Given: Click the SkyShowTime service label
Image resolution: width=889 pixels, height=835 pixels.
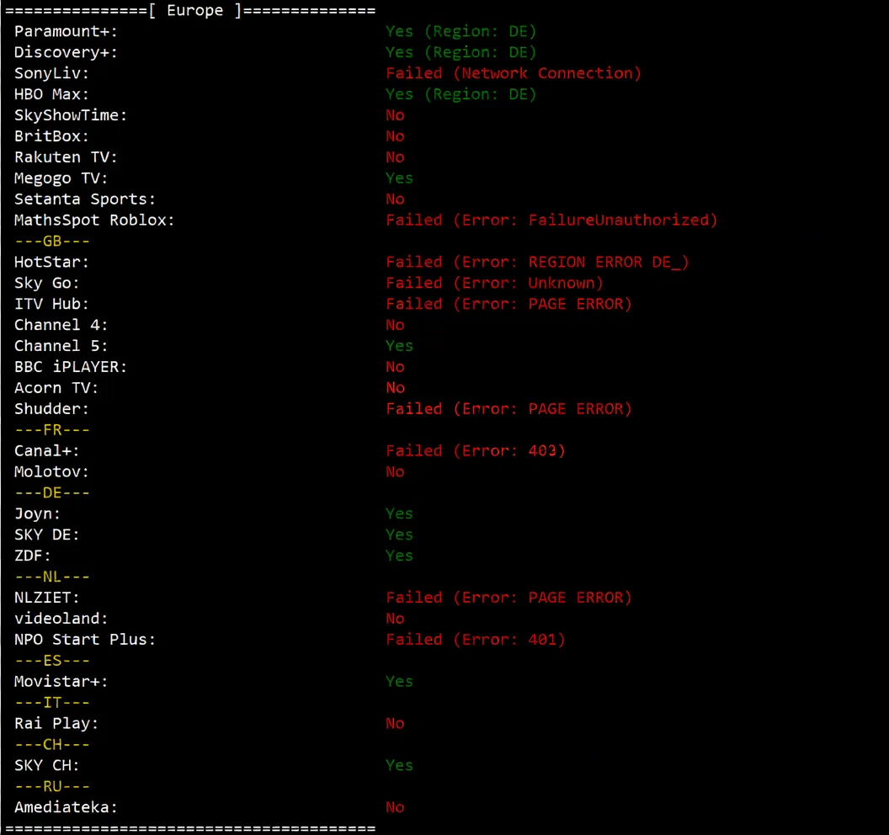Looking at the screenshot, I should [71, 115].
